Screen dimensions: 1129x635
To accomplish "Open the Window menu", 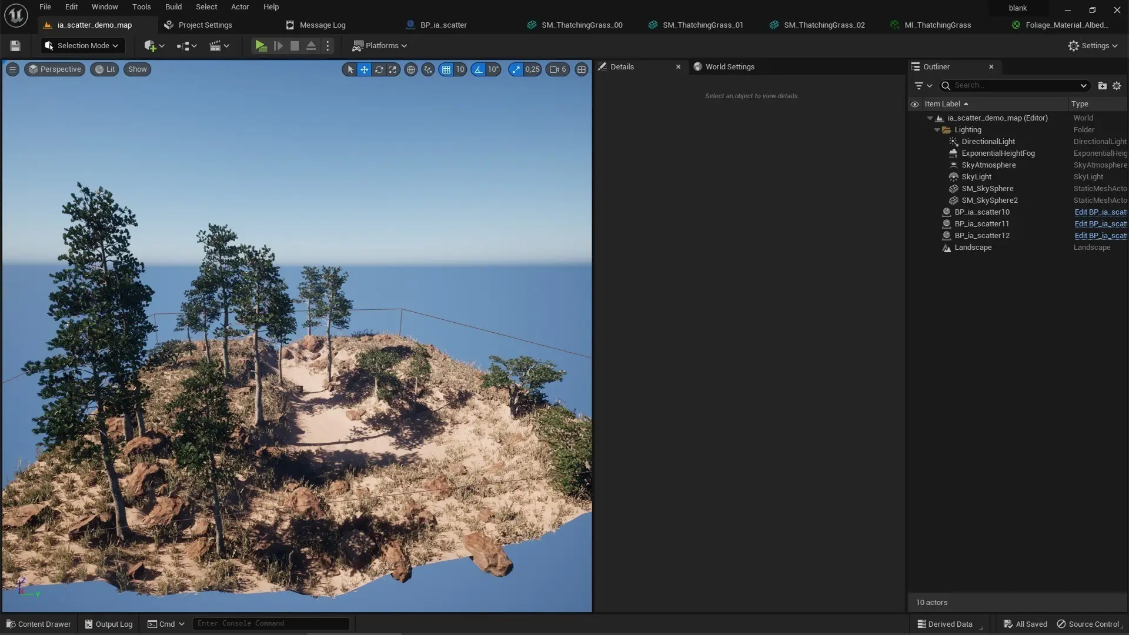I will click(105, 6).
